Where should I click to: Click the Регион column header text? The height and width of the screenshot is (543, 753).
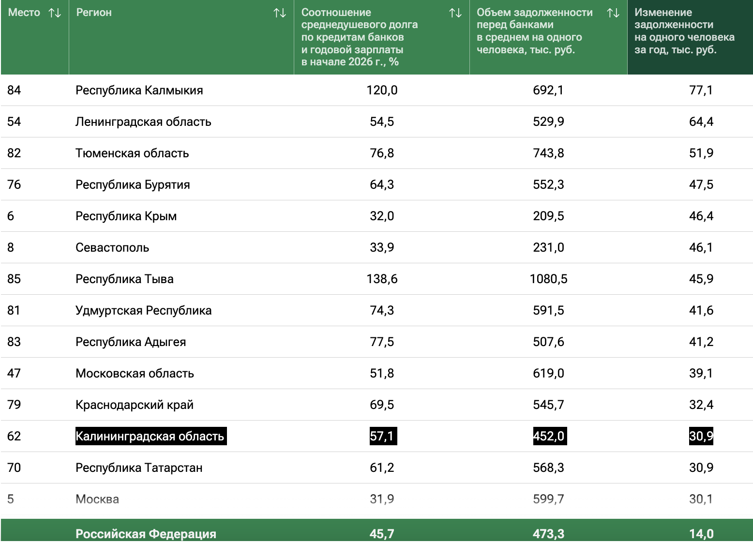pyautogui.click(x=94, y=13)
